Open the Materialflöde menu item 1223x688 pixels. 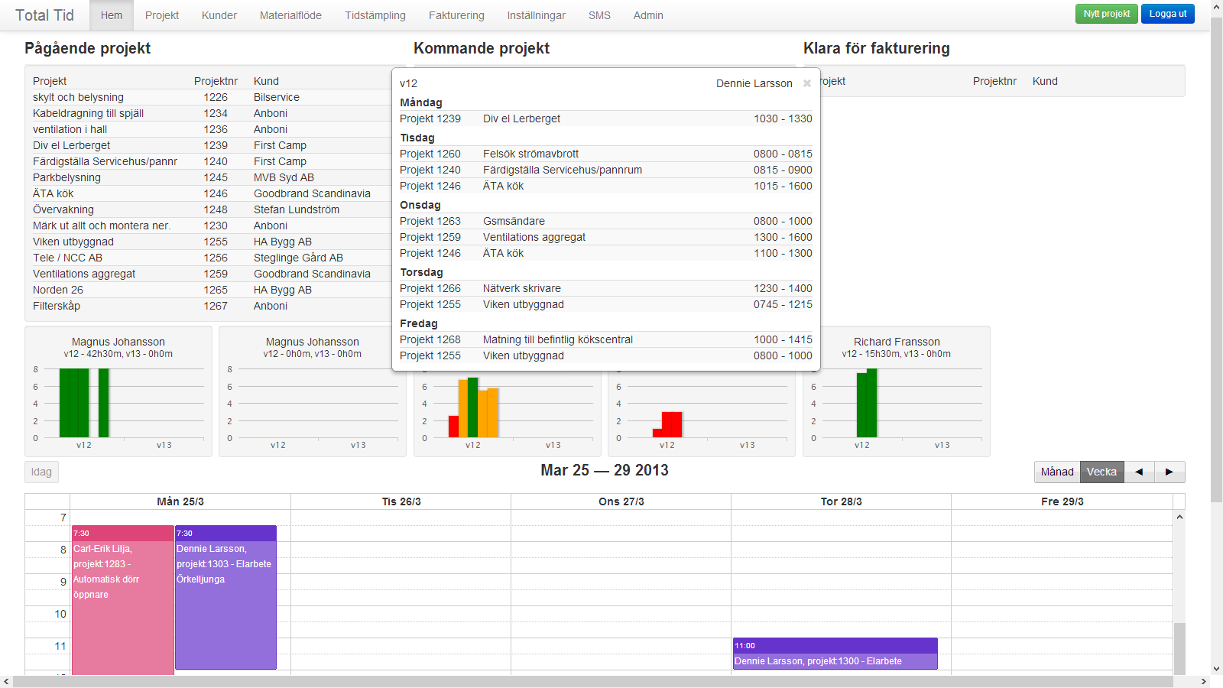pos(290,15)
